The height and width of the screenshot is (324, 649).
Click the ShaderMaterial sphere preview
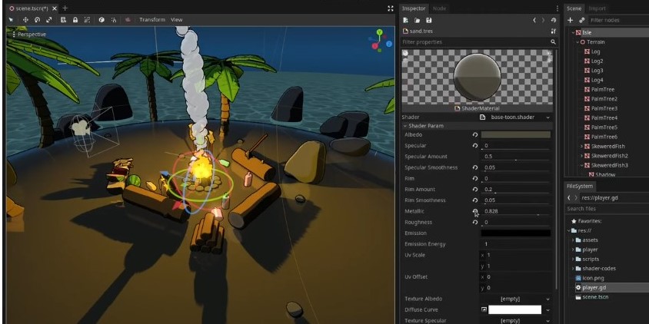click(477, 77)
